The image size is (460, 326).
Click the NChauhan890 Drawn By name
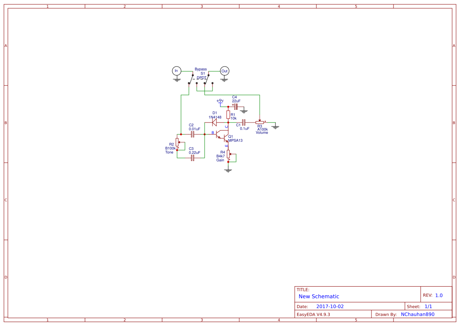pyautogui.click(x=417, y=314)
